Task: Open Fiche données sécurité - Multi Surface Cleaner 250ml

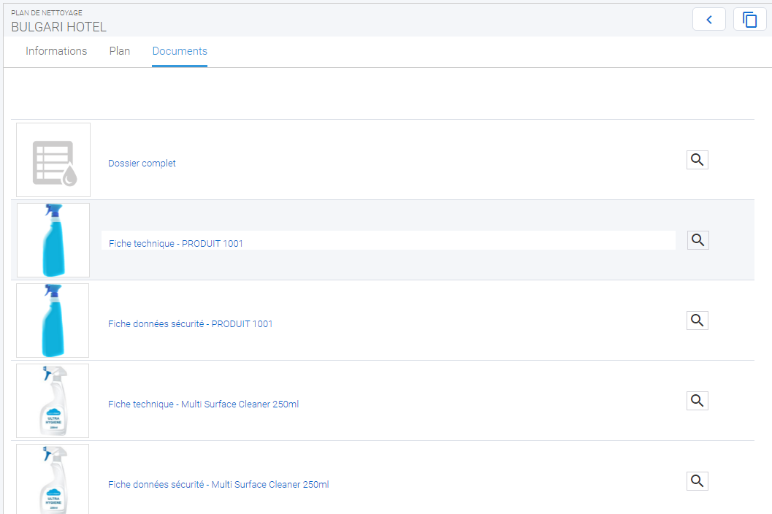Action: coord(218,485)
